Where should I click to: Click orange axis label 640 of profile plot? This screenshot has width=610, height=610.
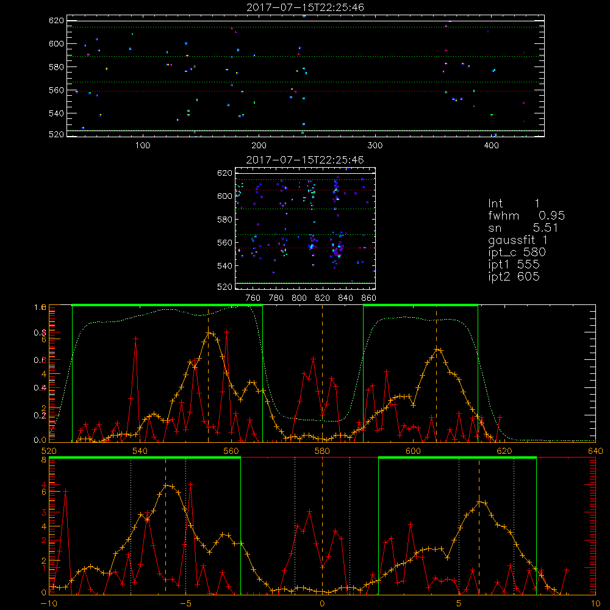click(595, 451)
